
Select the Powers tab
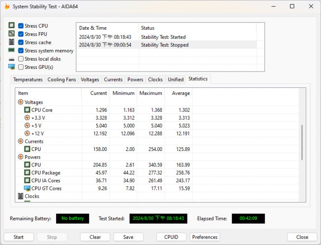[x=135, y=79]
